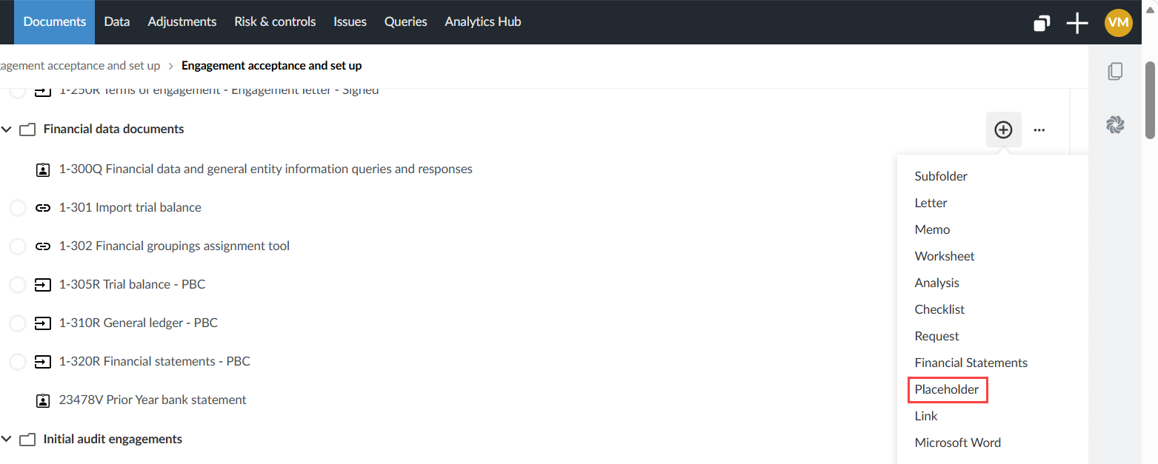Open 1-301 Import trial balance
1158x464 pixels.
(x=130, y=207)
